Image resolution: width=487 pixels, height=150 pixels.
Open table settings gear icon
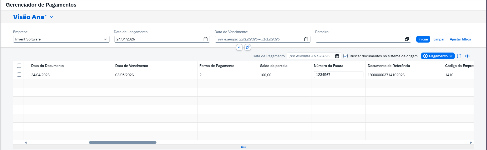point(467,56)
